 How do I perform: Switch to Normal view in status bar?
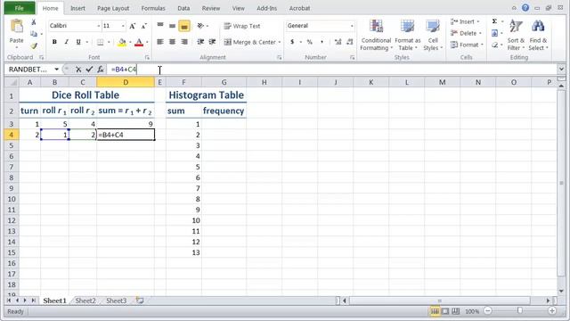point(435,311)
